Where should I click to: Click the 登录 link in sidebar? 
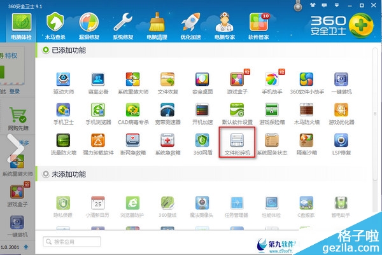(x=15, y=92)
